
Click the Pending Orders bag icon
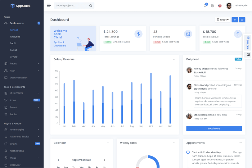click(188, 34)
